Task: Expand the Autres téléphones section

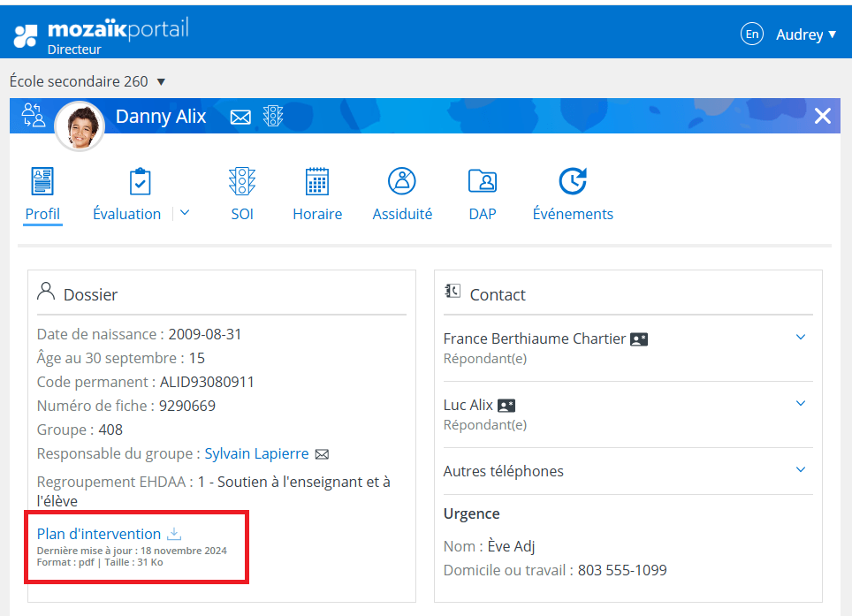Action: [x=801, y=470]
